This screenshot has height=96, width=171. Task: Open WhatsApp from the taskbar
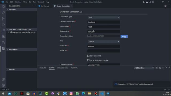[77, 94]
